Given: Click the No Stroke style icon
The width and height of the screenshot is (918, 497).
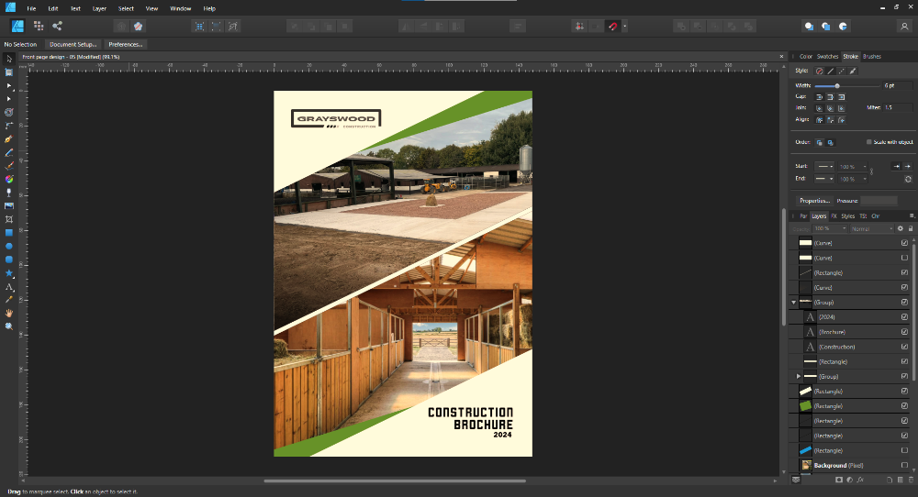Looking at the screenshot, I should click(819, 71).
